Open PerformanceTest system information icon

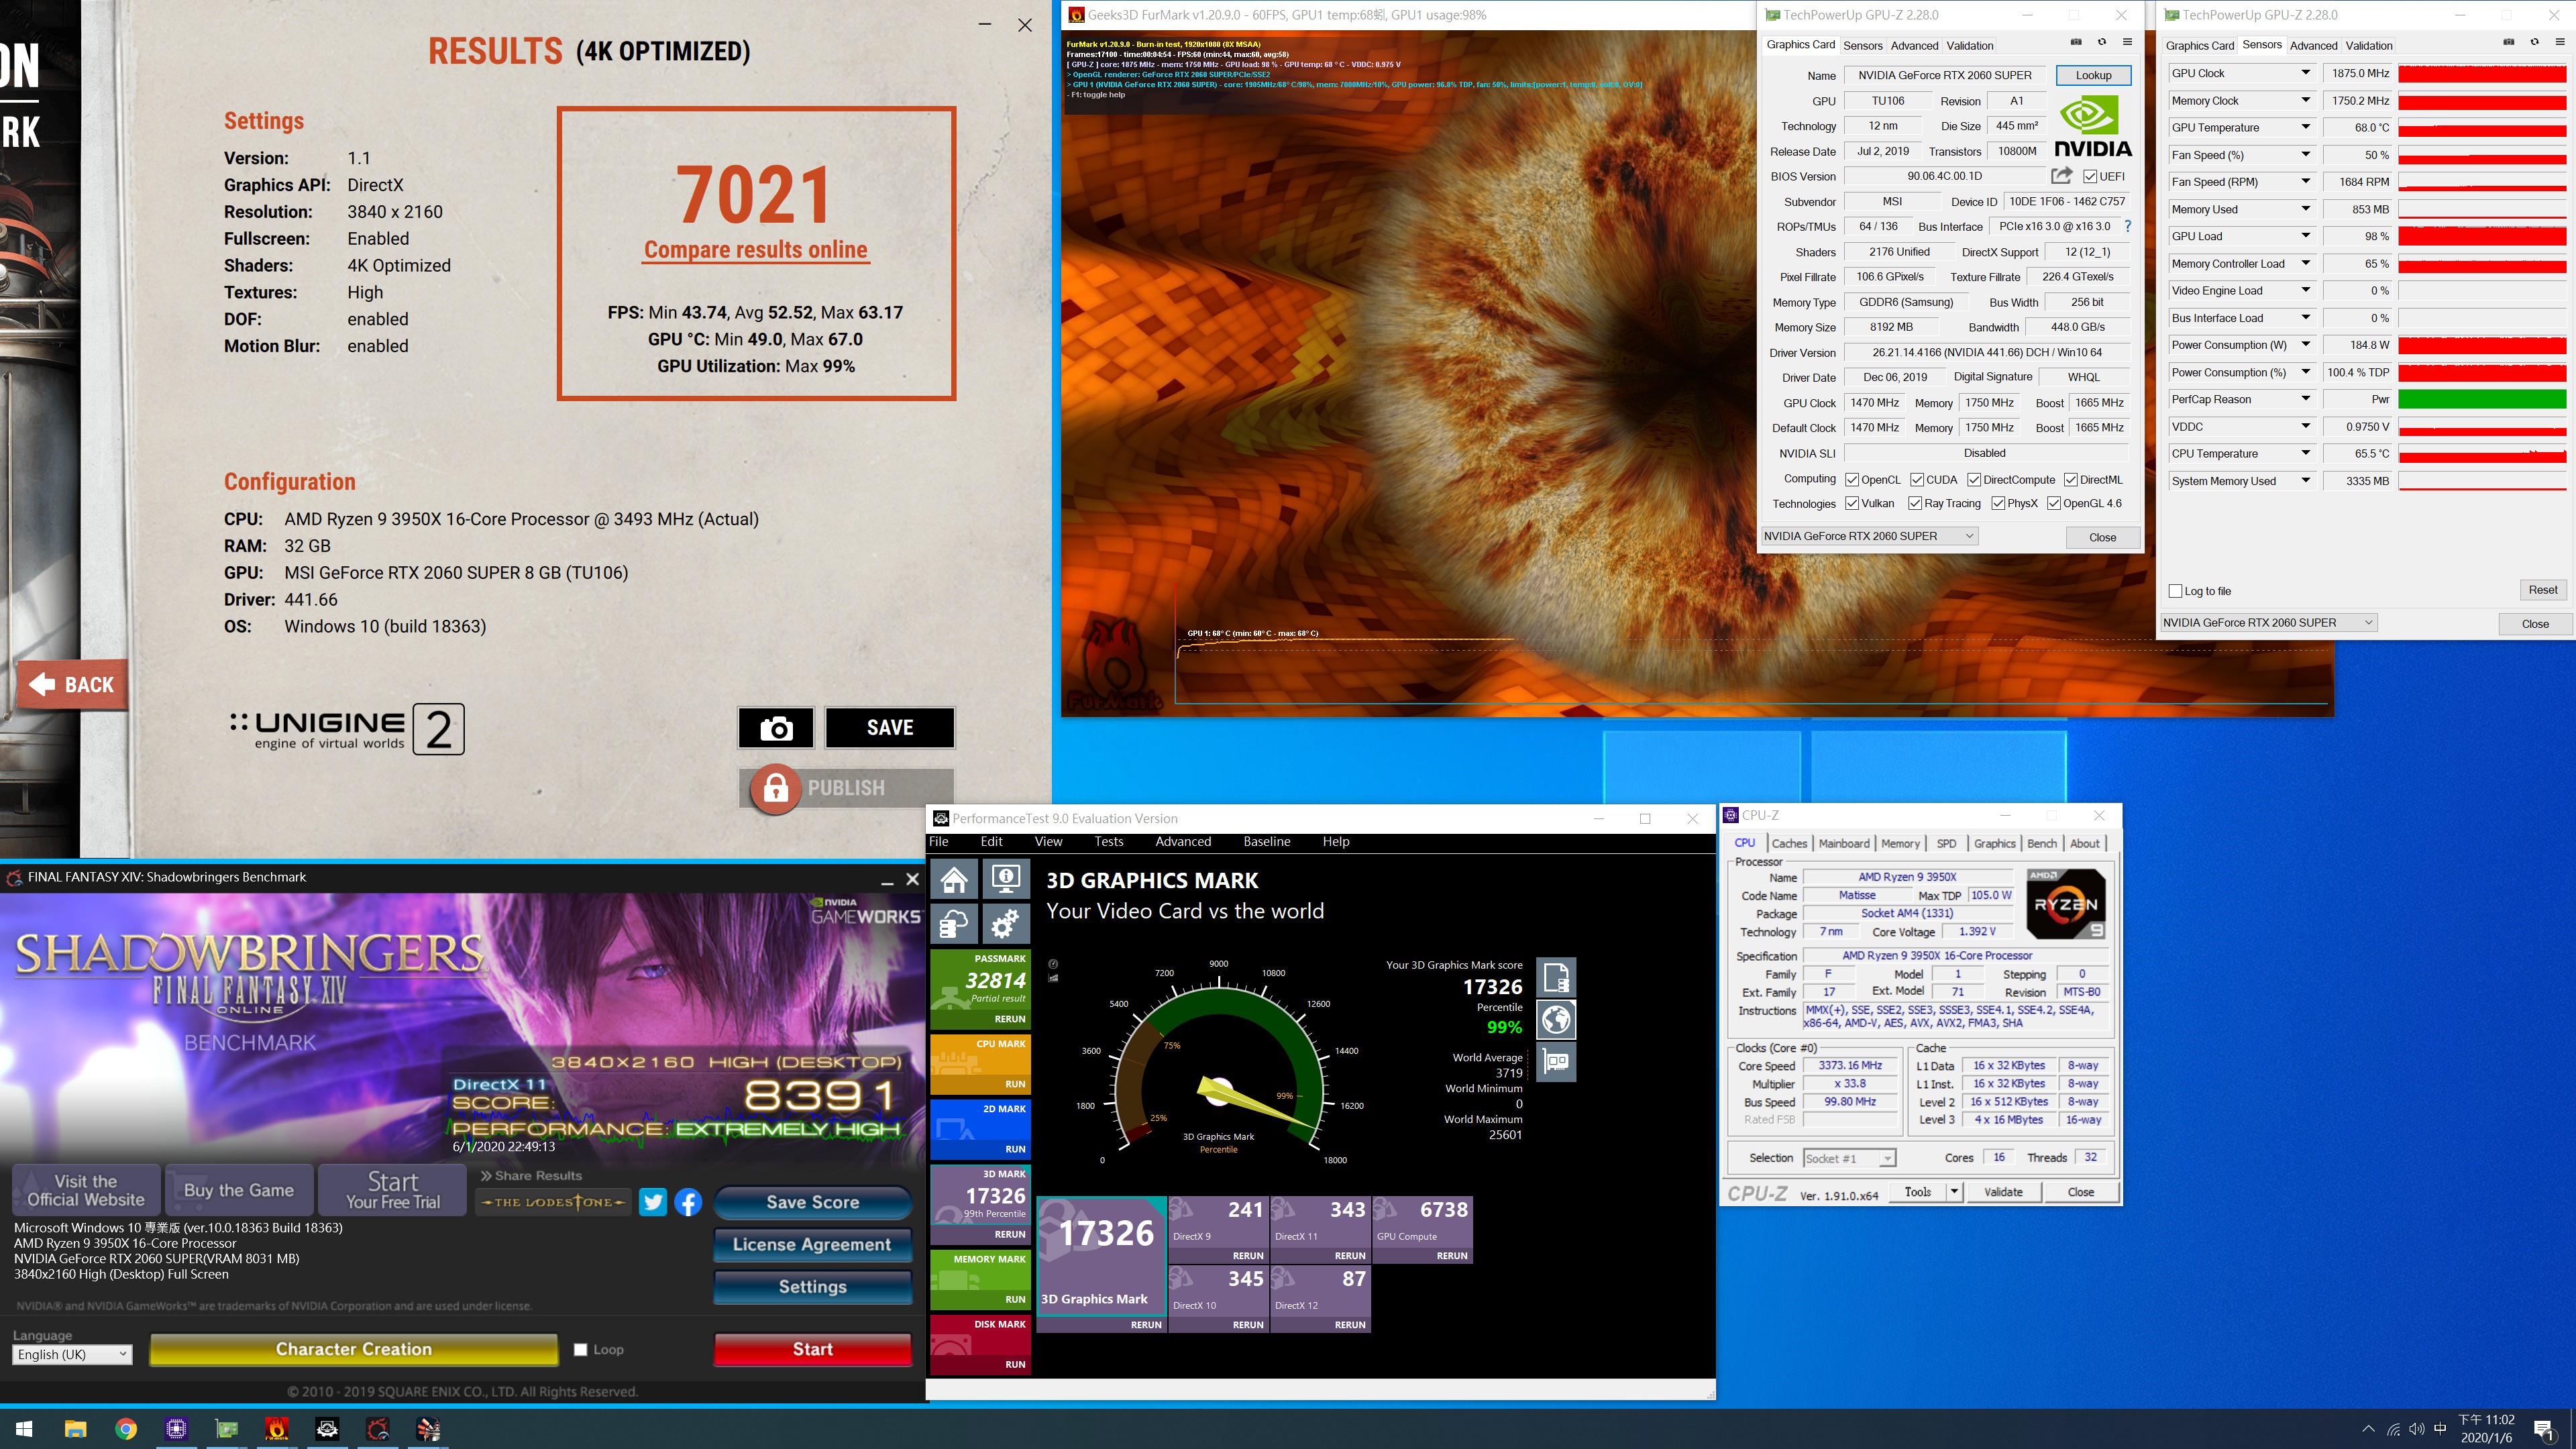click(x=1005, y=879)
